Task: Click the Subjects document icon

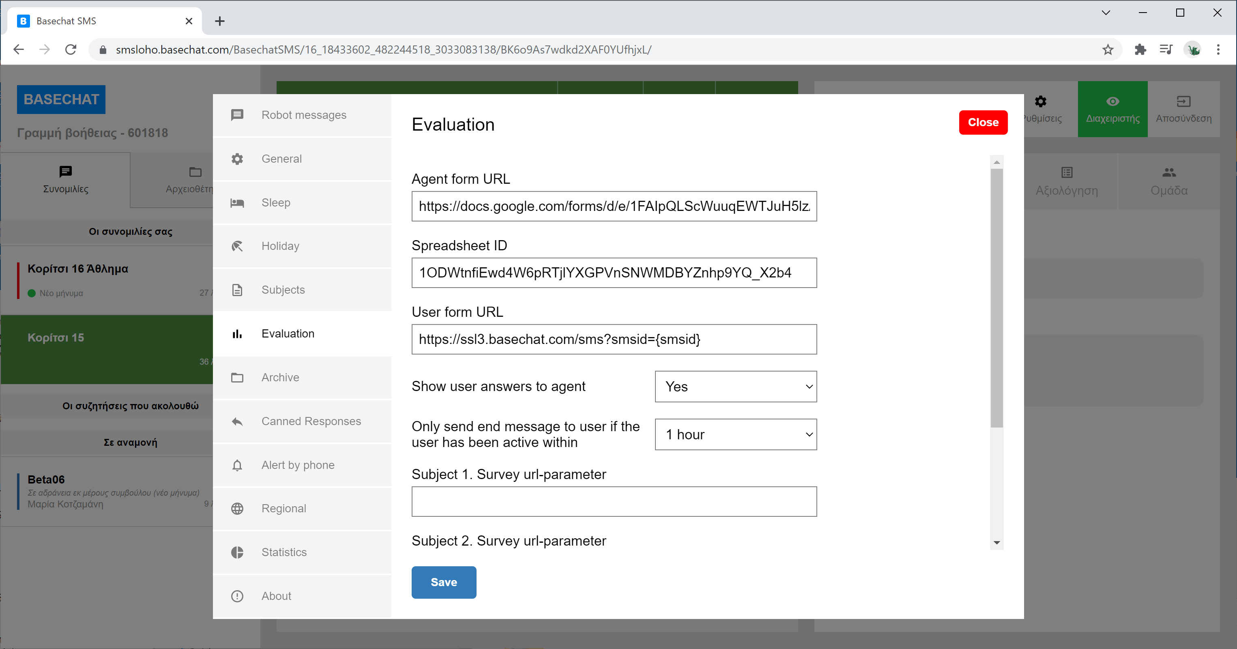Action: (237, 290)
